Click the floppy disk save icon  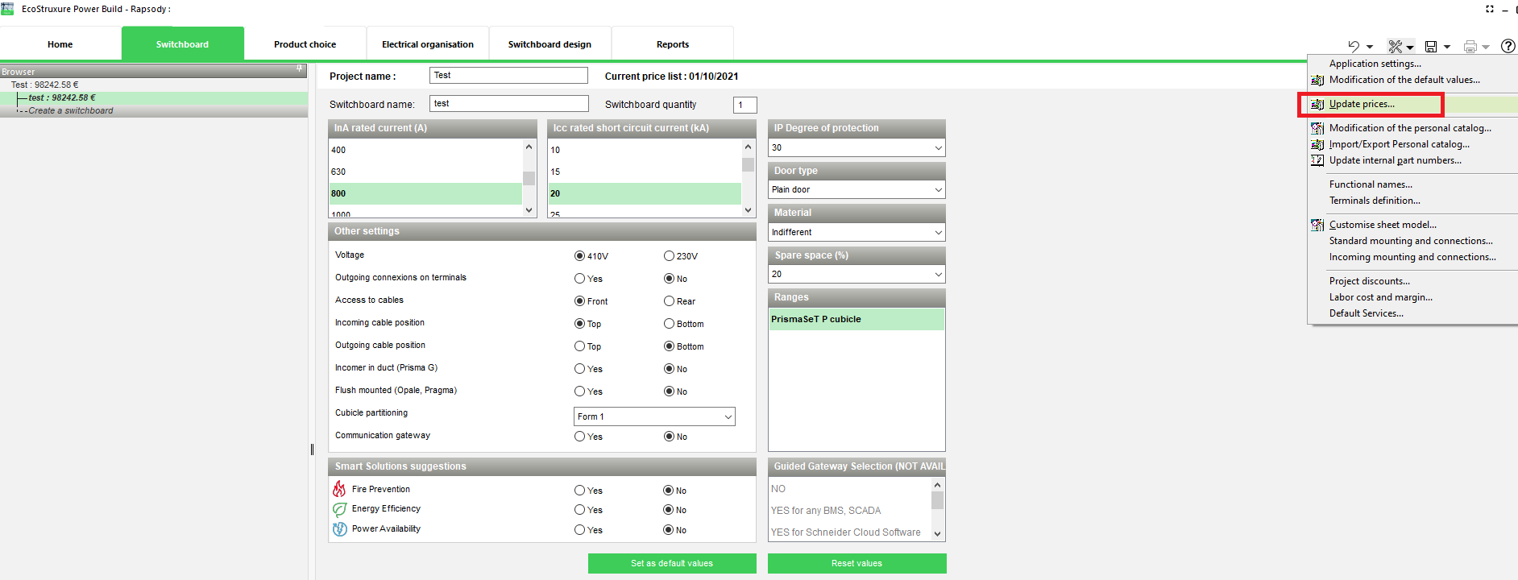coord(1431,47)
